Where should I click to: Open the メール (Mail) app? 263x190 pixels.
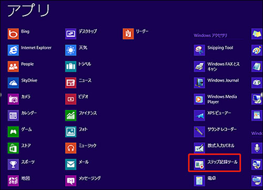pyautogui.click(x=70, y=164)
